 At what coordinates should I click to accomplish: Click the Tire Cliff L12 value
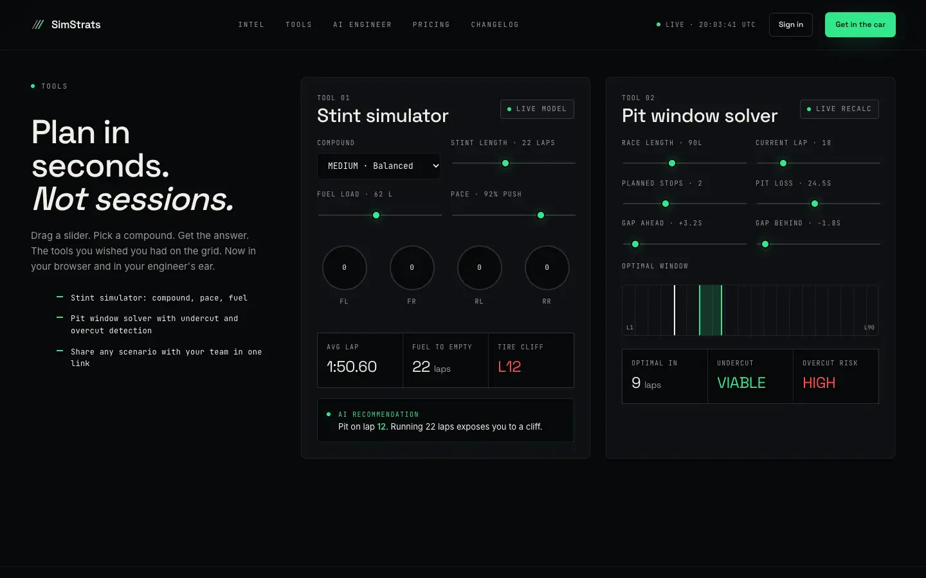509,367
